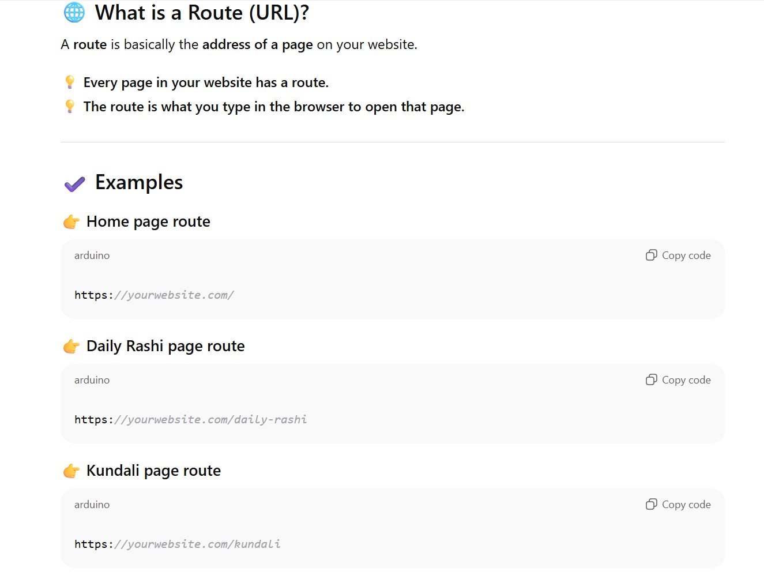Copy code from the Home page route block

(x=678, y=255)
